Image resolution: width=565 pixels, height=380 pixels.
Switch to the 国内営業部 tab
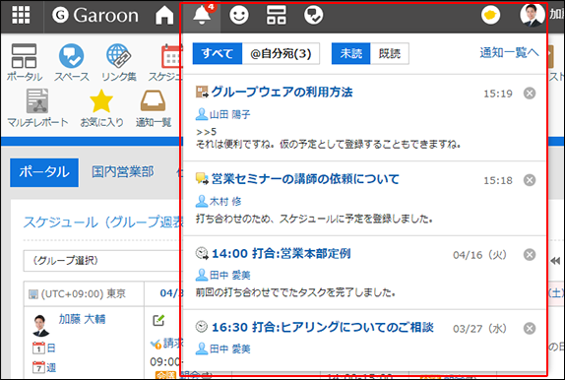pyautogui.click(x=122, y=172)
